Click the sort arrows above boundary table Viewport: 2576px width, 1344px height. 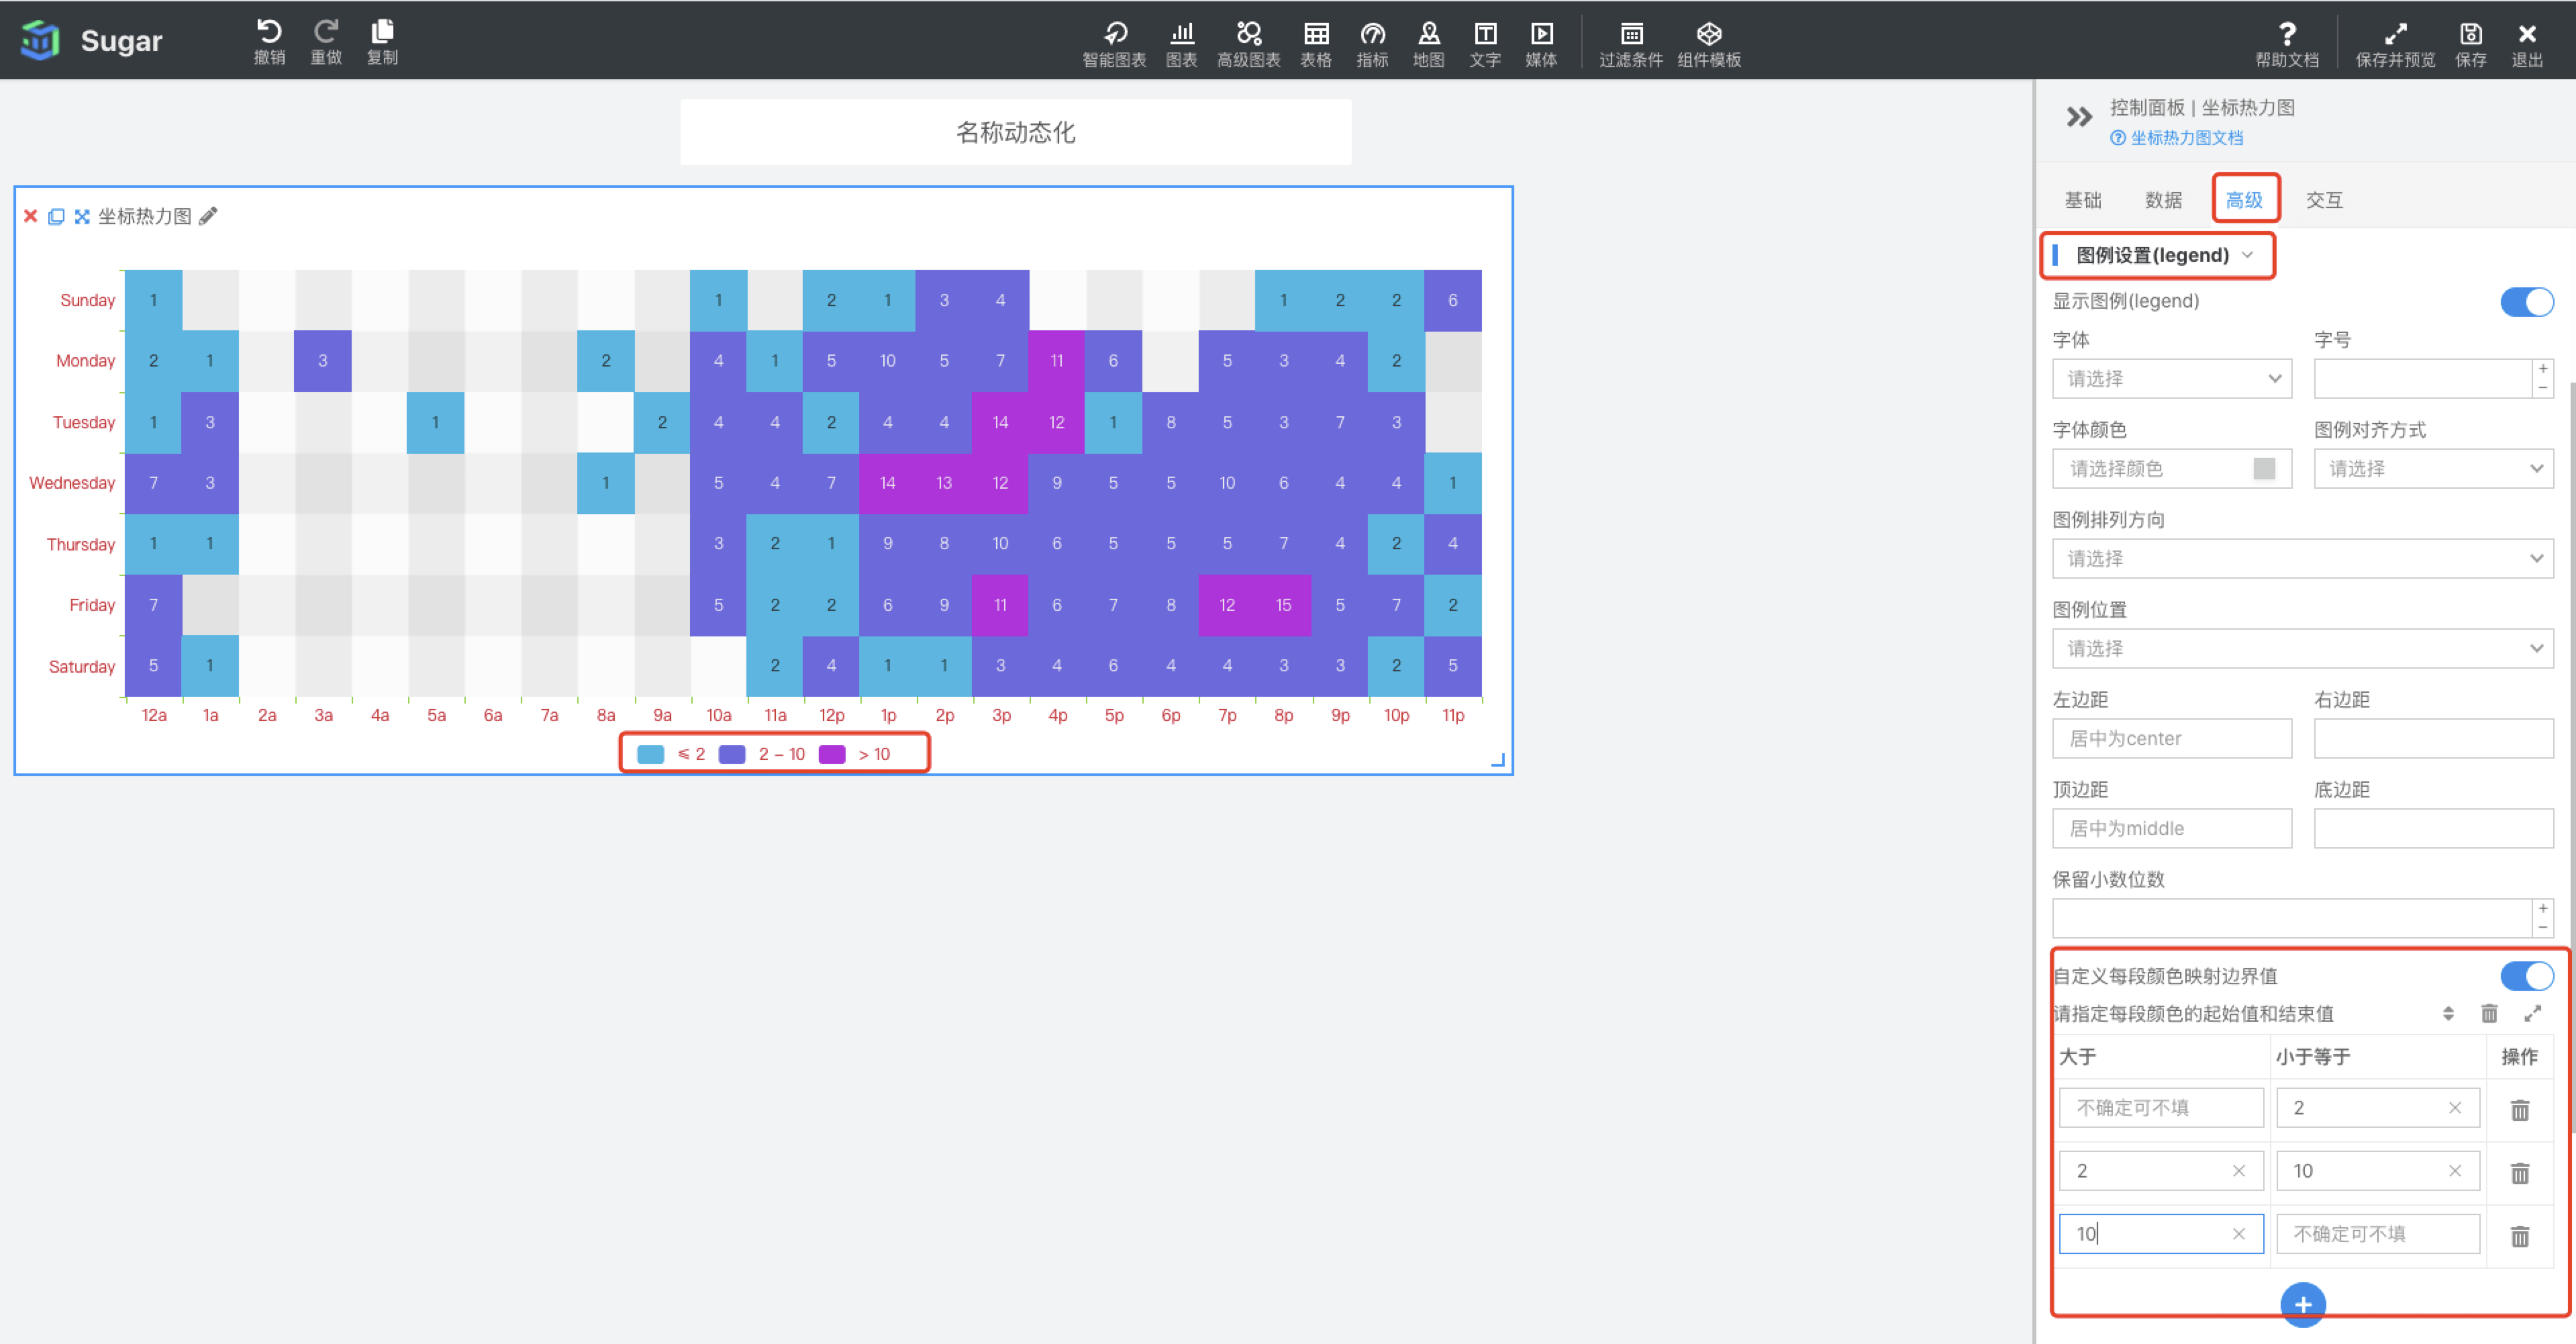[x=2448, y=1013]
